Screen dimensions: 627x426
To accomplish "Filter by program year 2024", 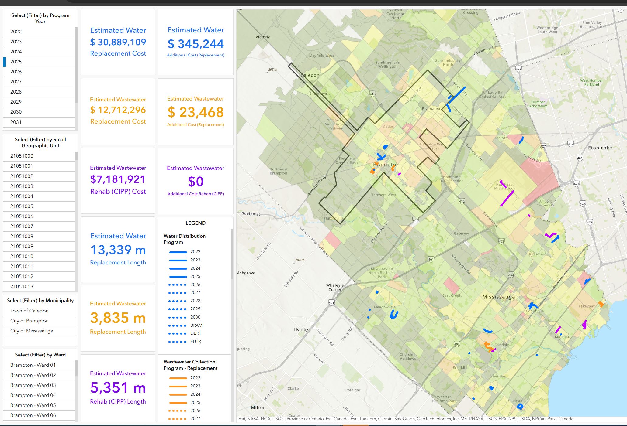I will coord(39,52).
